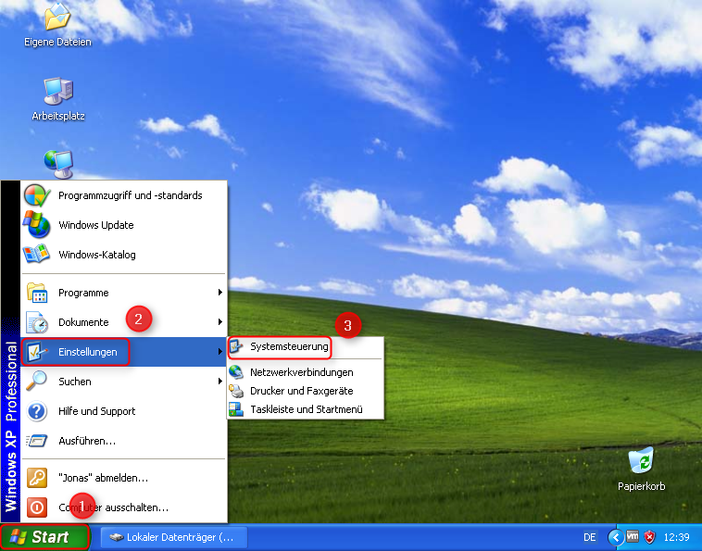Click the VMware tools tray icon
702x551 pixels.
[633, 536]
